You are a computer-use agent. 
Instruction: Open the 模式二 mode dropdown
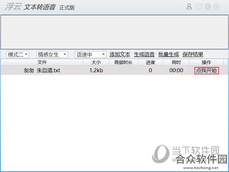17,55
